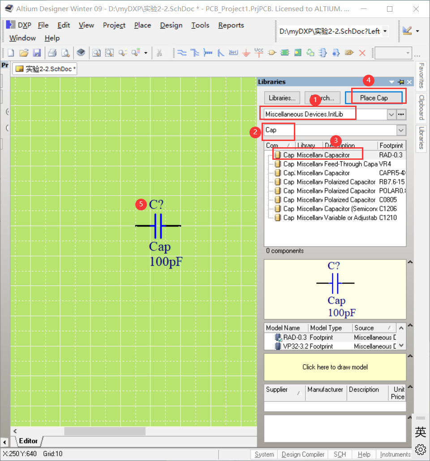Viewport: 430px width, 461px height.
Task: Open the zoom-selected icon dropdown arrow
Action: pos(146,53)
